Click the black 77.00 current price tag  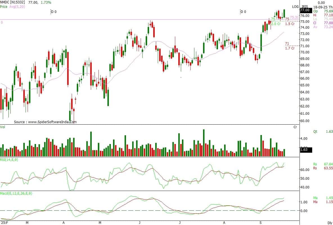click(x=305, y=10)
